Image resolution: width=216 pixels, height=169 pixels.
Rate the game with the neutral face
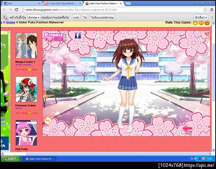click(x=201, y=23)
